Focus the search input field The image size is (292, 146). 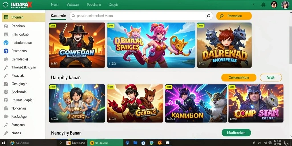(x=141, y=16)
